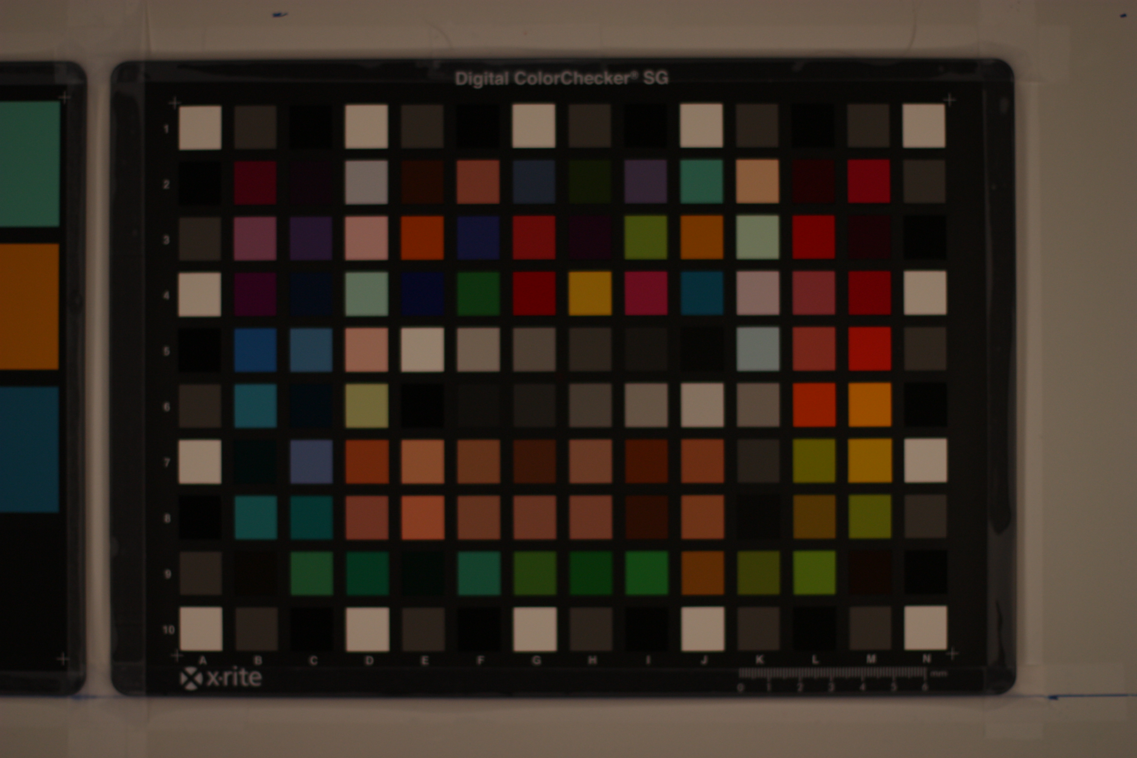The image size is (1137, 758).
Task: Select the bright green patch at I9
Action: click(x=646, y=573)
